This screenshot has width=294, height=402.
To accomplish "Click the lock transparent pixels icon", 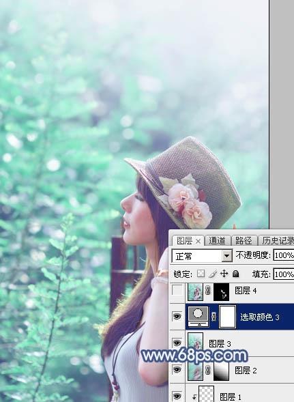I will [x=201, y=274].
